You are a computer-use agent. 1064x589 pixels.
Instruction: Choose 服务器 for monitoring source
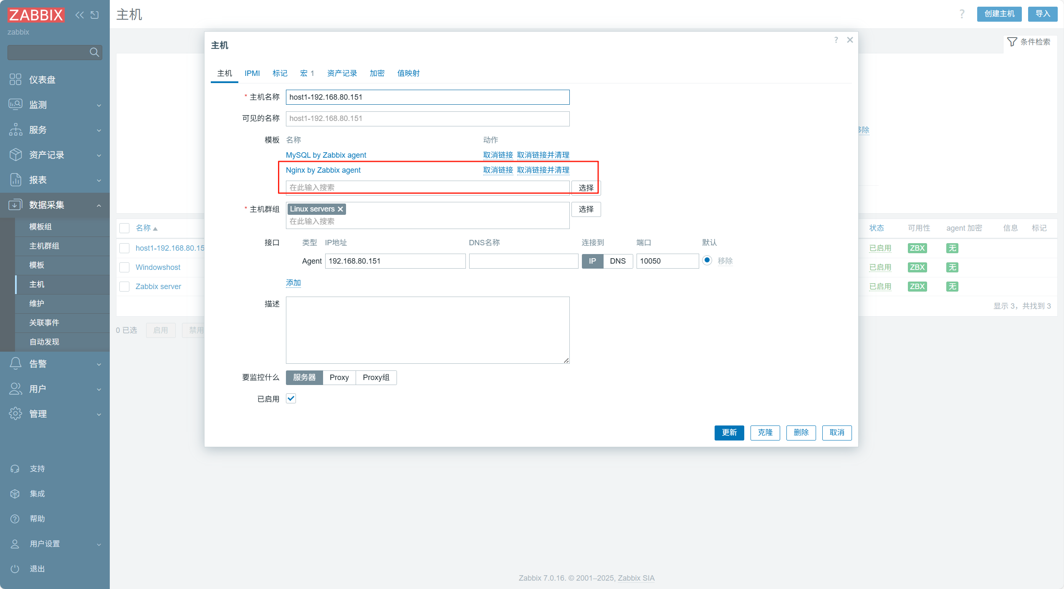click(304, 377)
